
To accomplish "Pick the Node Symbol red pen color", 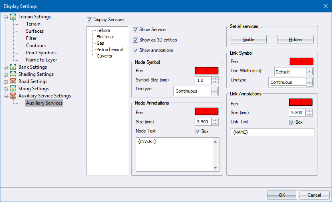I will [207, 70].
